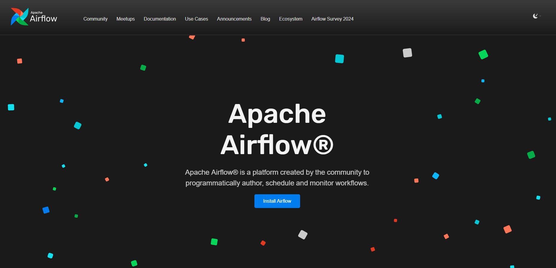Expand the theme selector dropdown caret

click(x=540, y=16)
